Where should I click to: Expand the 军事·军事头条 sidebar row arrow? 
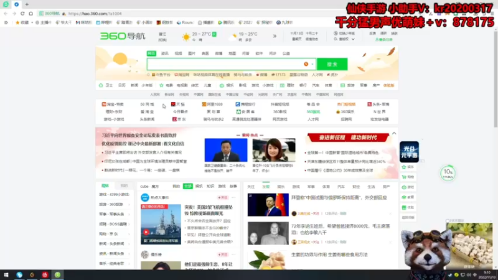(129, 215)
